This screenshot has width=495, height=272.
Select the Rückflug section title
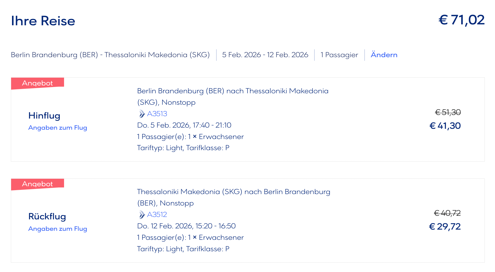point(47,216)
